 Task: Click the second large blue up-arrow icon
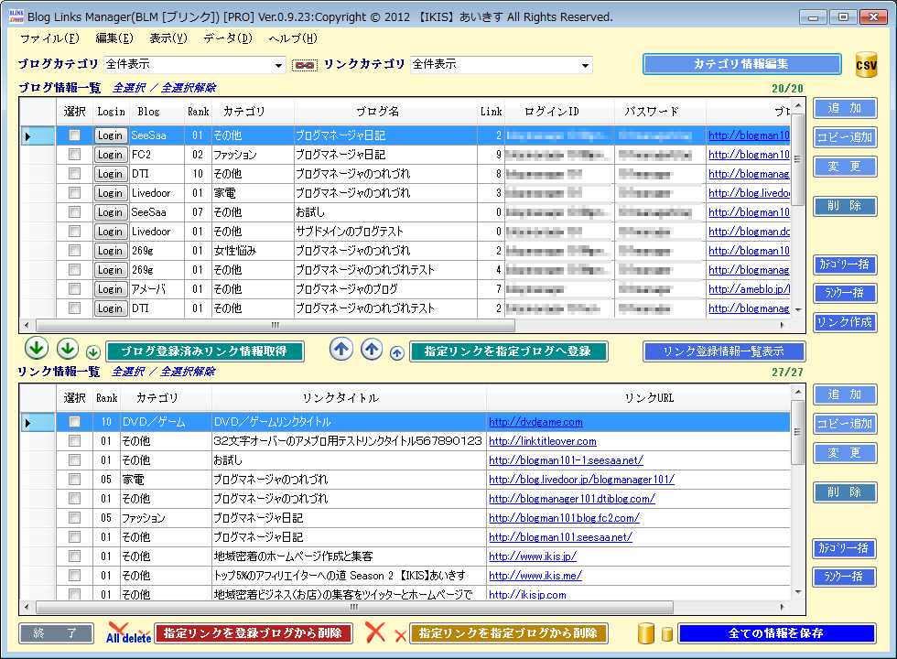pos(372,349)
